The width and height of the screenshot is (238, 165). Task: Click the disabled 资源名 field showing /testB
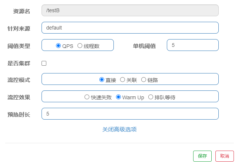[x=130, y=10]
